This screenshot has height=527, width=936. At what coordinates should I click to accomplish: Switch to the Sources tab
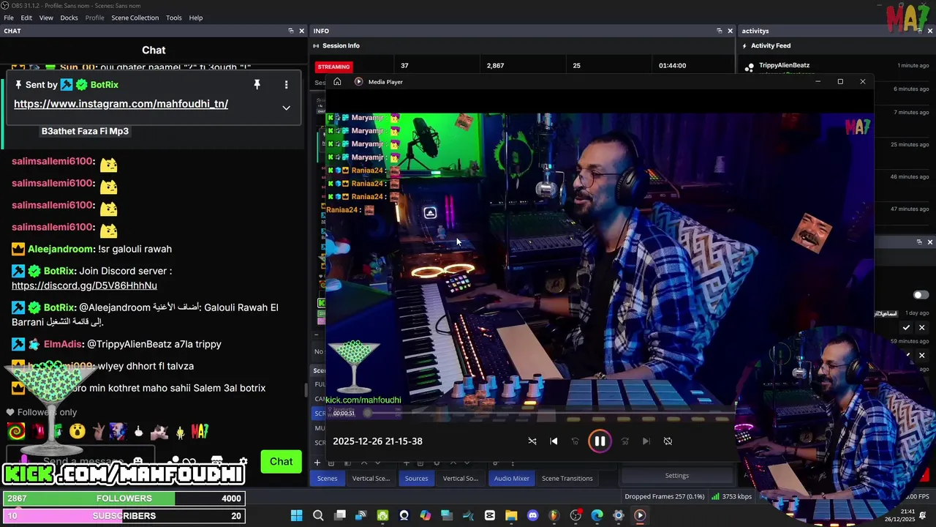(416, 479)
